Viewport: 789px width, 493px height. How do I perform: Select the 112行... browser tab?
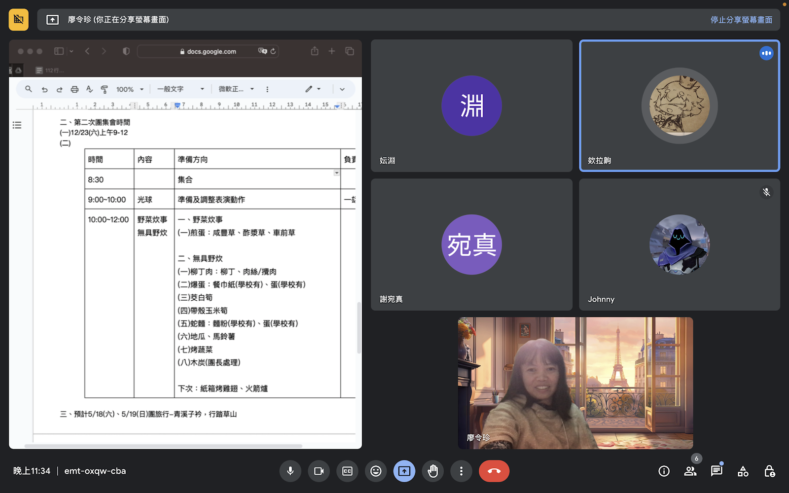[x=50, y=70]
